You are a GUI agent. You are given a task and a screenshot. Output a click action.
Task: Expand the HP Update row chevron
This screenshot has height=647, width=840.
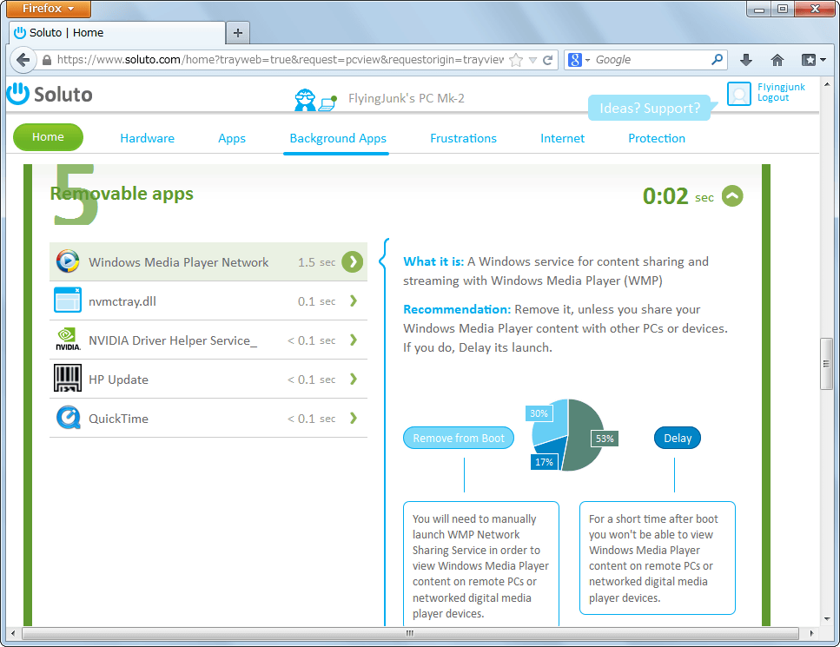click(x=354, y=380)
